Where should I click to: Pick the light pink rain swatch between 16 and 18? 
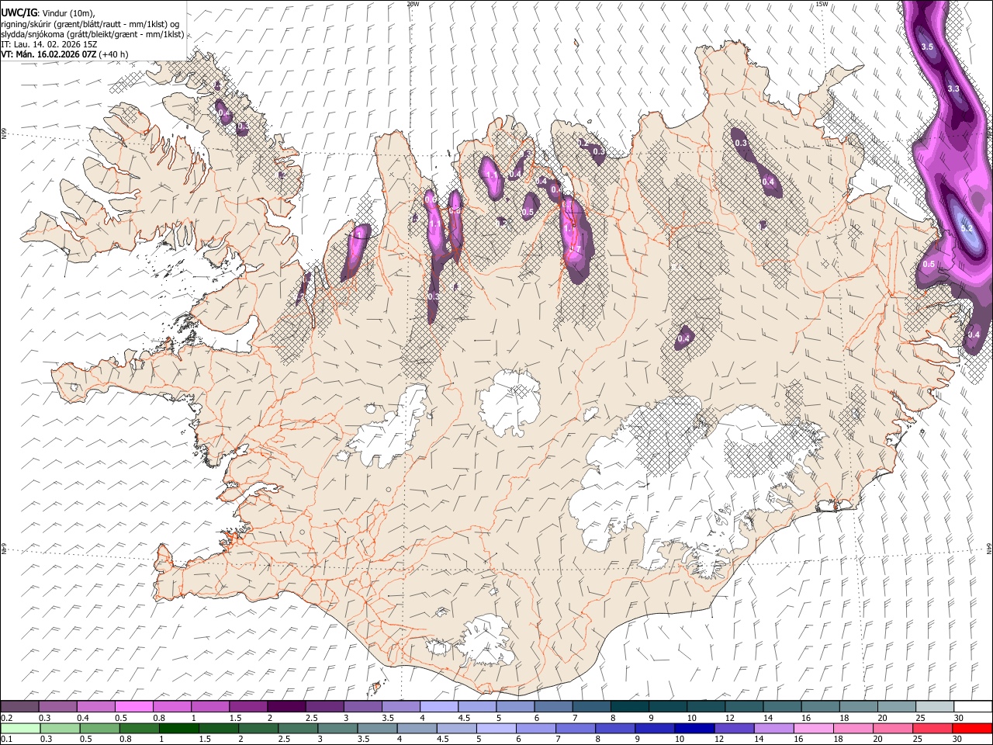tap(815, 728)
